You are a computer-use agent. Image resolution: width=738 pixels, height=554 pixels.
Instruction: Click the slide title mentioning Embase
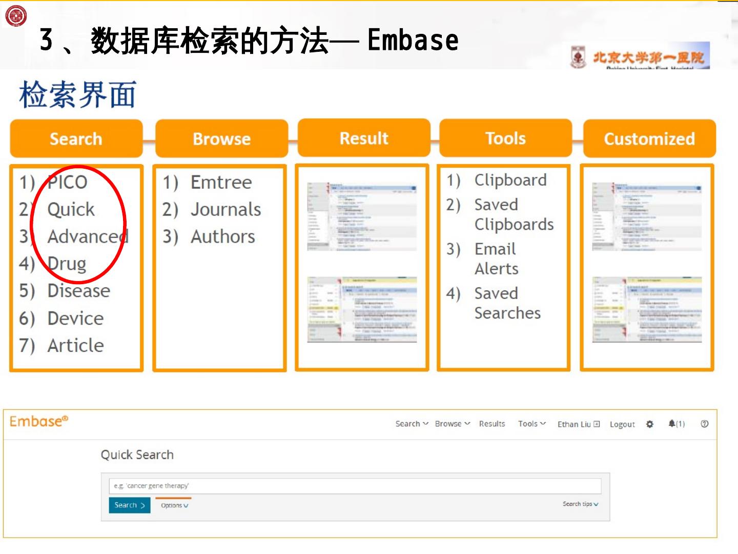point(249,41)
